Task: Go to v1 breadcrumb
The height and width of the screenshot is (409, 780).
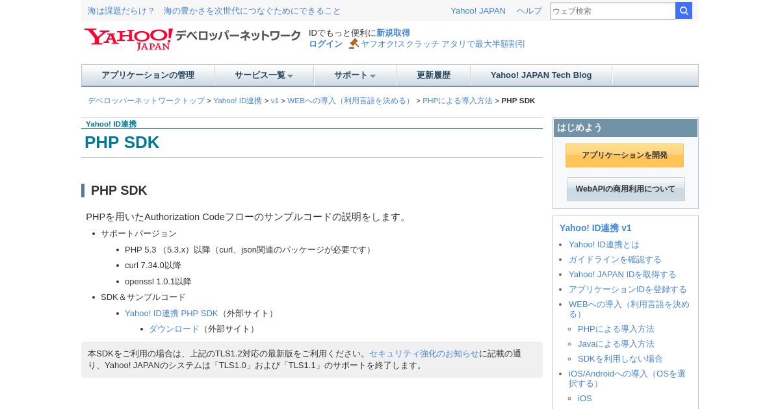Action: click(x=275, y=101)
